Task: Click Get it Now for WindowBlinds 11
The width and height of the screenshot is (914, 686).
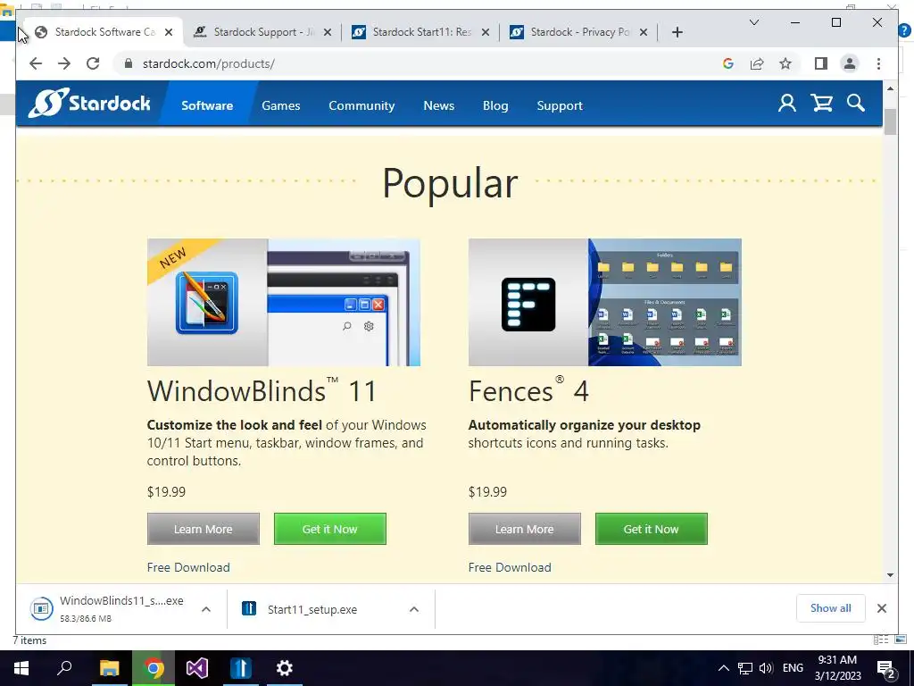Action: point(330,529)
